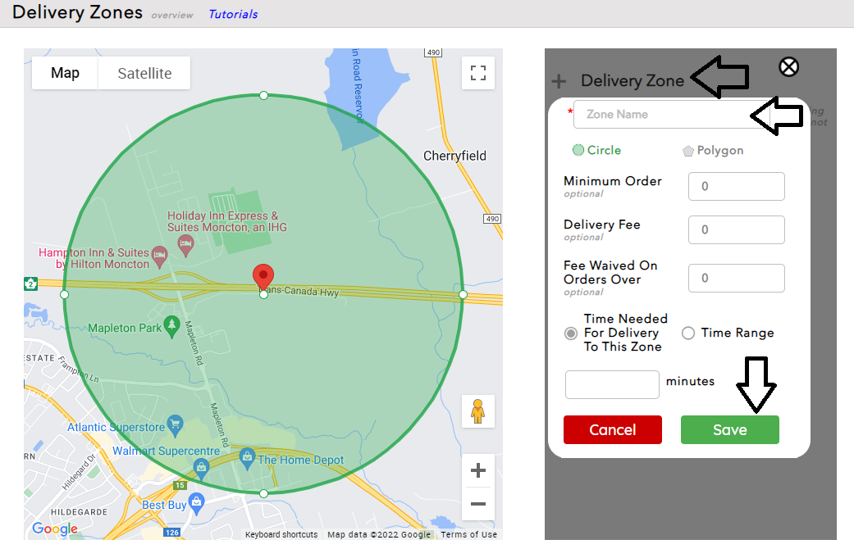
Task: Click the red location pin marker
Action: (263, 277)
